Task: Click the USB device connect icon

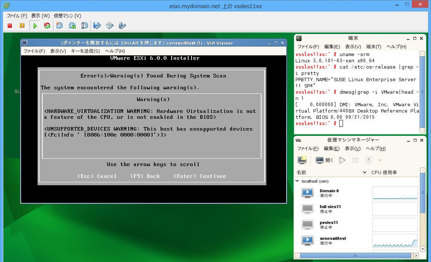Action: point(122,25)
